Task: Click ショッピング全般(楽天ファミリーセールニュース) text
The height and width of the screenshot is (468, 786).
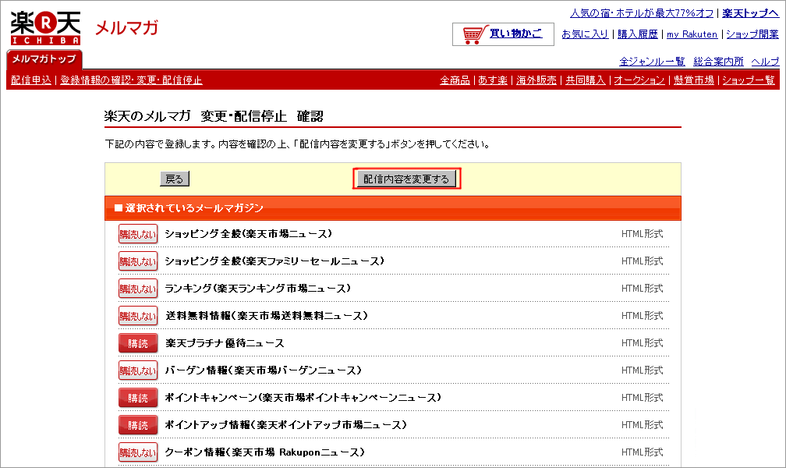Action: [x=274, y=261]
